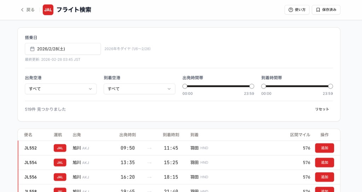Click the JAL operator badge for JL552

tap(60, 148)
